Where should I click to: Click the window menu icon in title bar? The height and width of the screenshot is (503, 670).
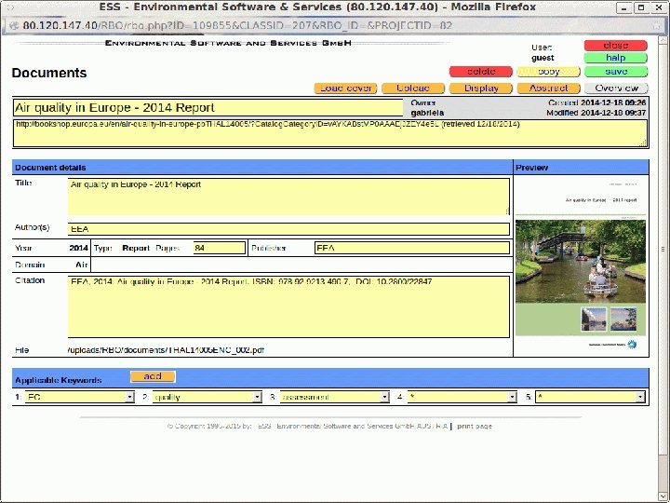[9, 7]
